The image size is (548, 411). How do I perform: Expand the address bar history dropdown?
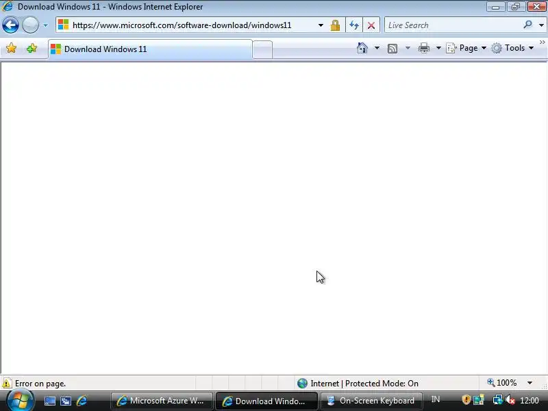(x=321, y=25)
